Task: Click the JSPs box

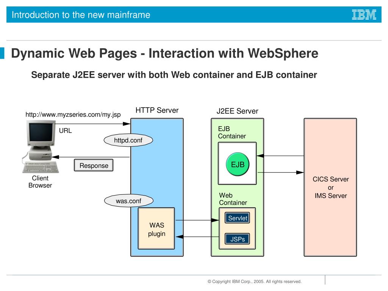Action: pos(237,239)
